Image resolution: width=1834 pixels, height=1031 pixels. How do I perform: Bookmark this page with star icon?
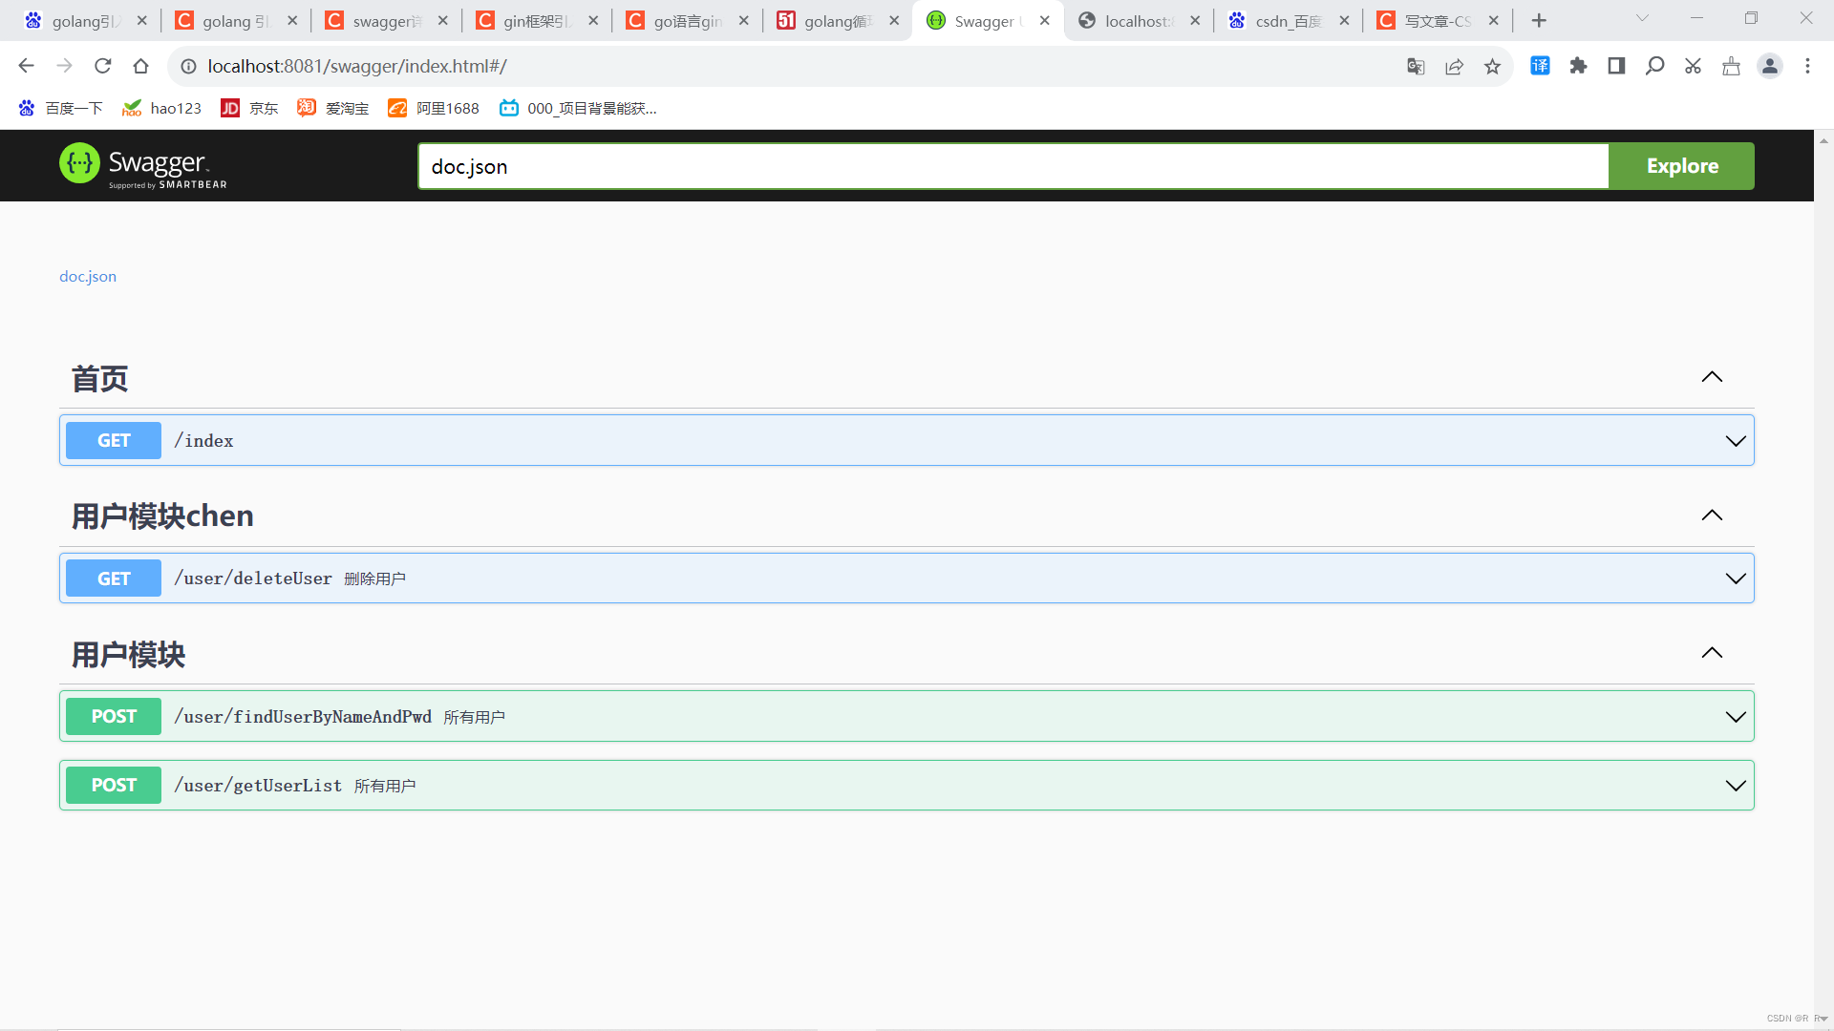(1492, 66)
